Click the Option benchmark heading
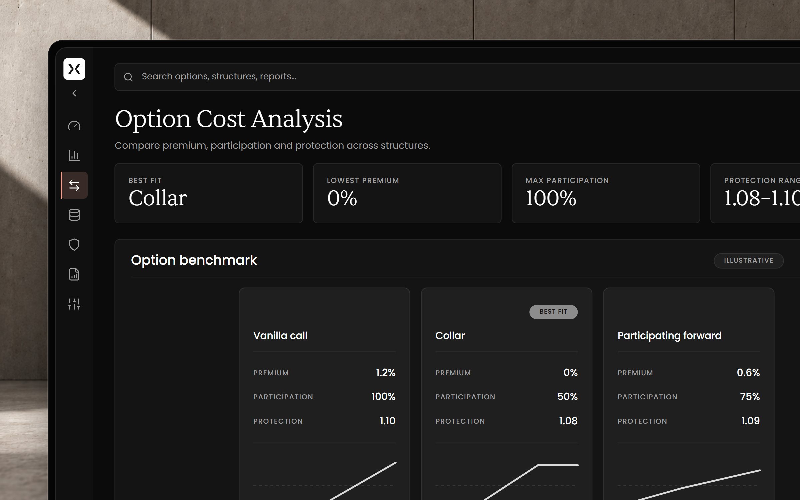Image resolution: width=800 pixels, height=500 pixels. (x=194, y=260)
